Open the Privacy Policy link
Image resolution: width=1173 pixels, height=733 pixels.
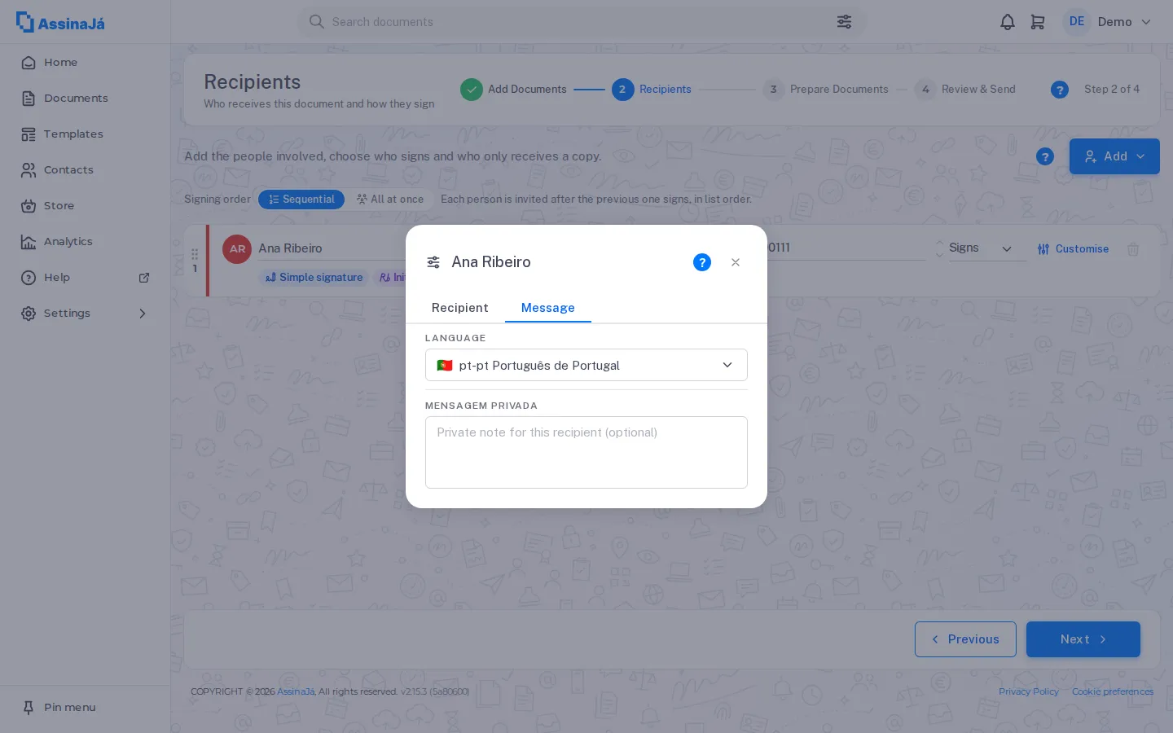(1029, 691)
